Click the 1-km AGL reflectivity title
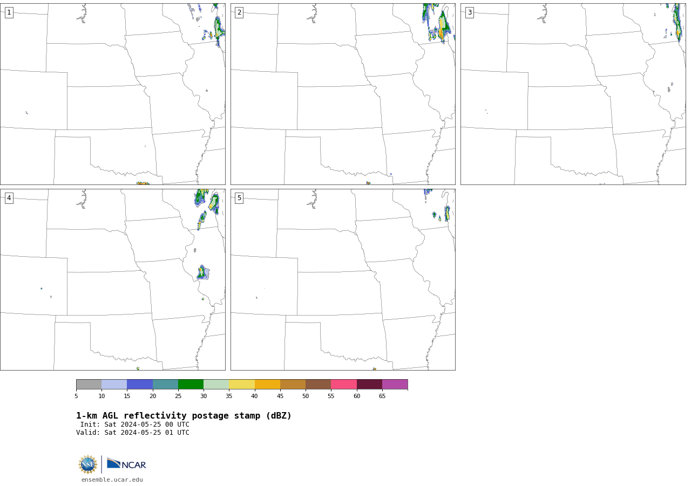691x486 pixels. coord(184,416)
